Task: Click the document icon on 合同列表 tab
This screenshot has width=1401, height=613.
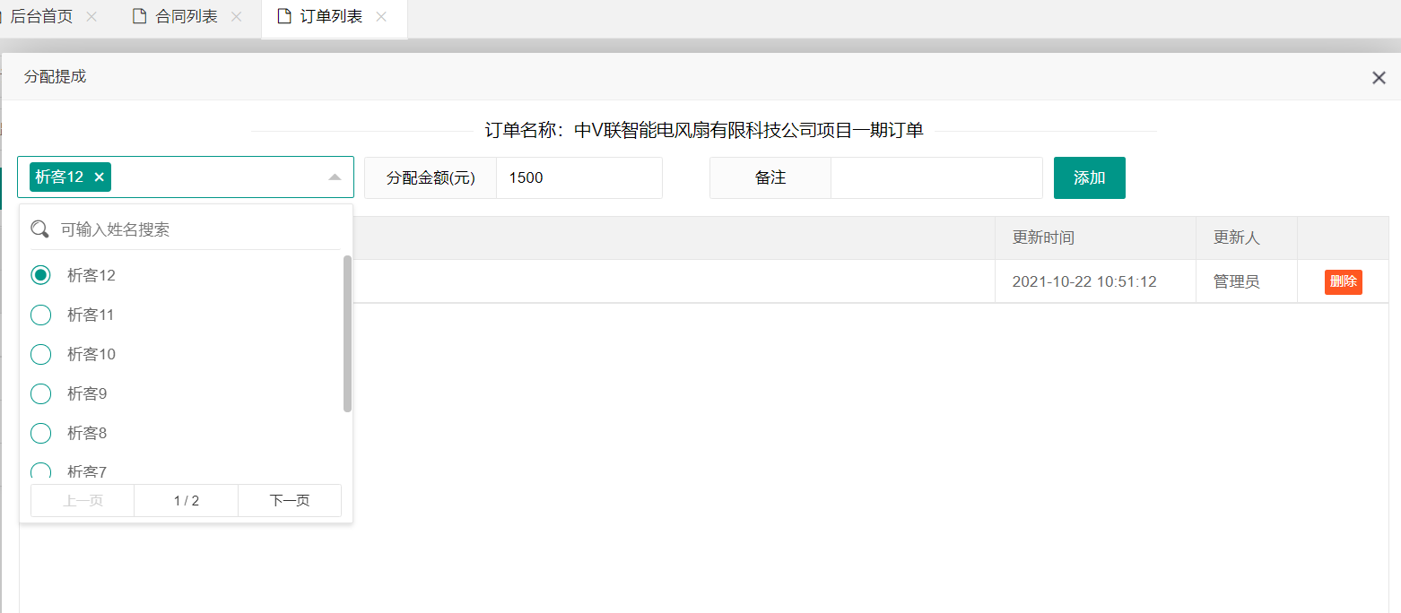Action: click(x=139, y=17)
